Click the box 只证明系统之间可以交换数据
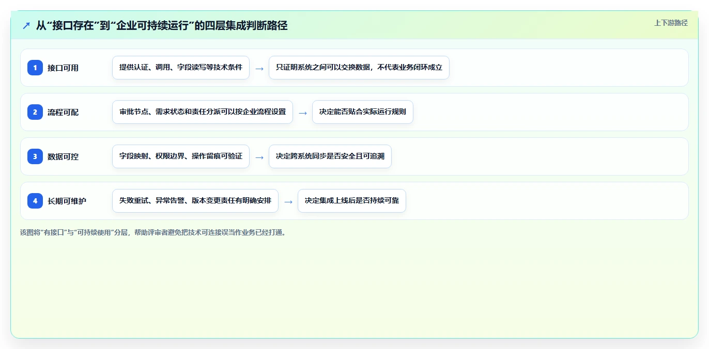 (x=359, y=68)
